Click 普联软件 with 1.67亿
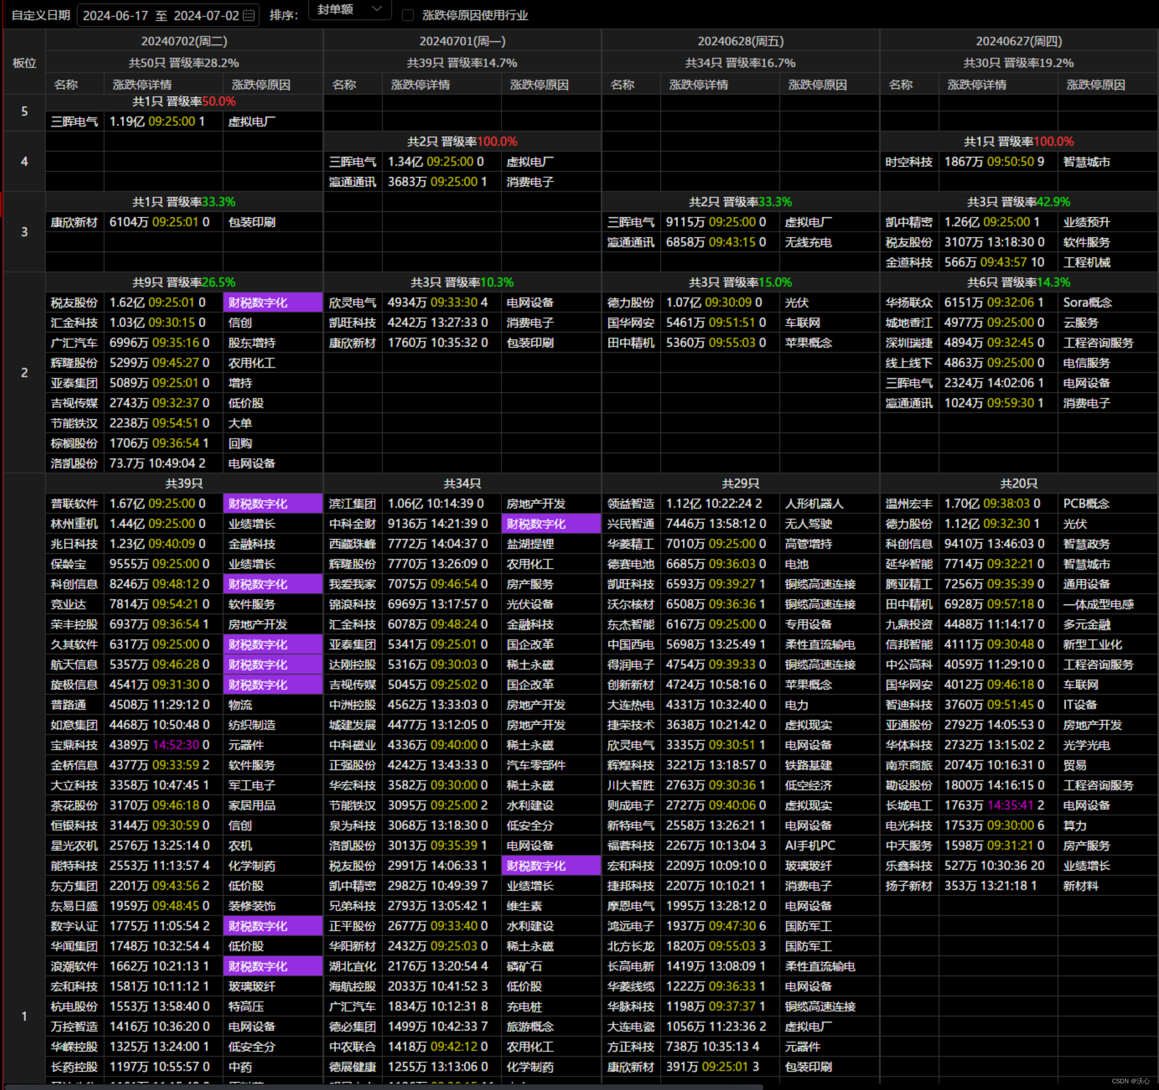1159x1090 pixels. pos(75,504)
